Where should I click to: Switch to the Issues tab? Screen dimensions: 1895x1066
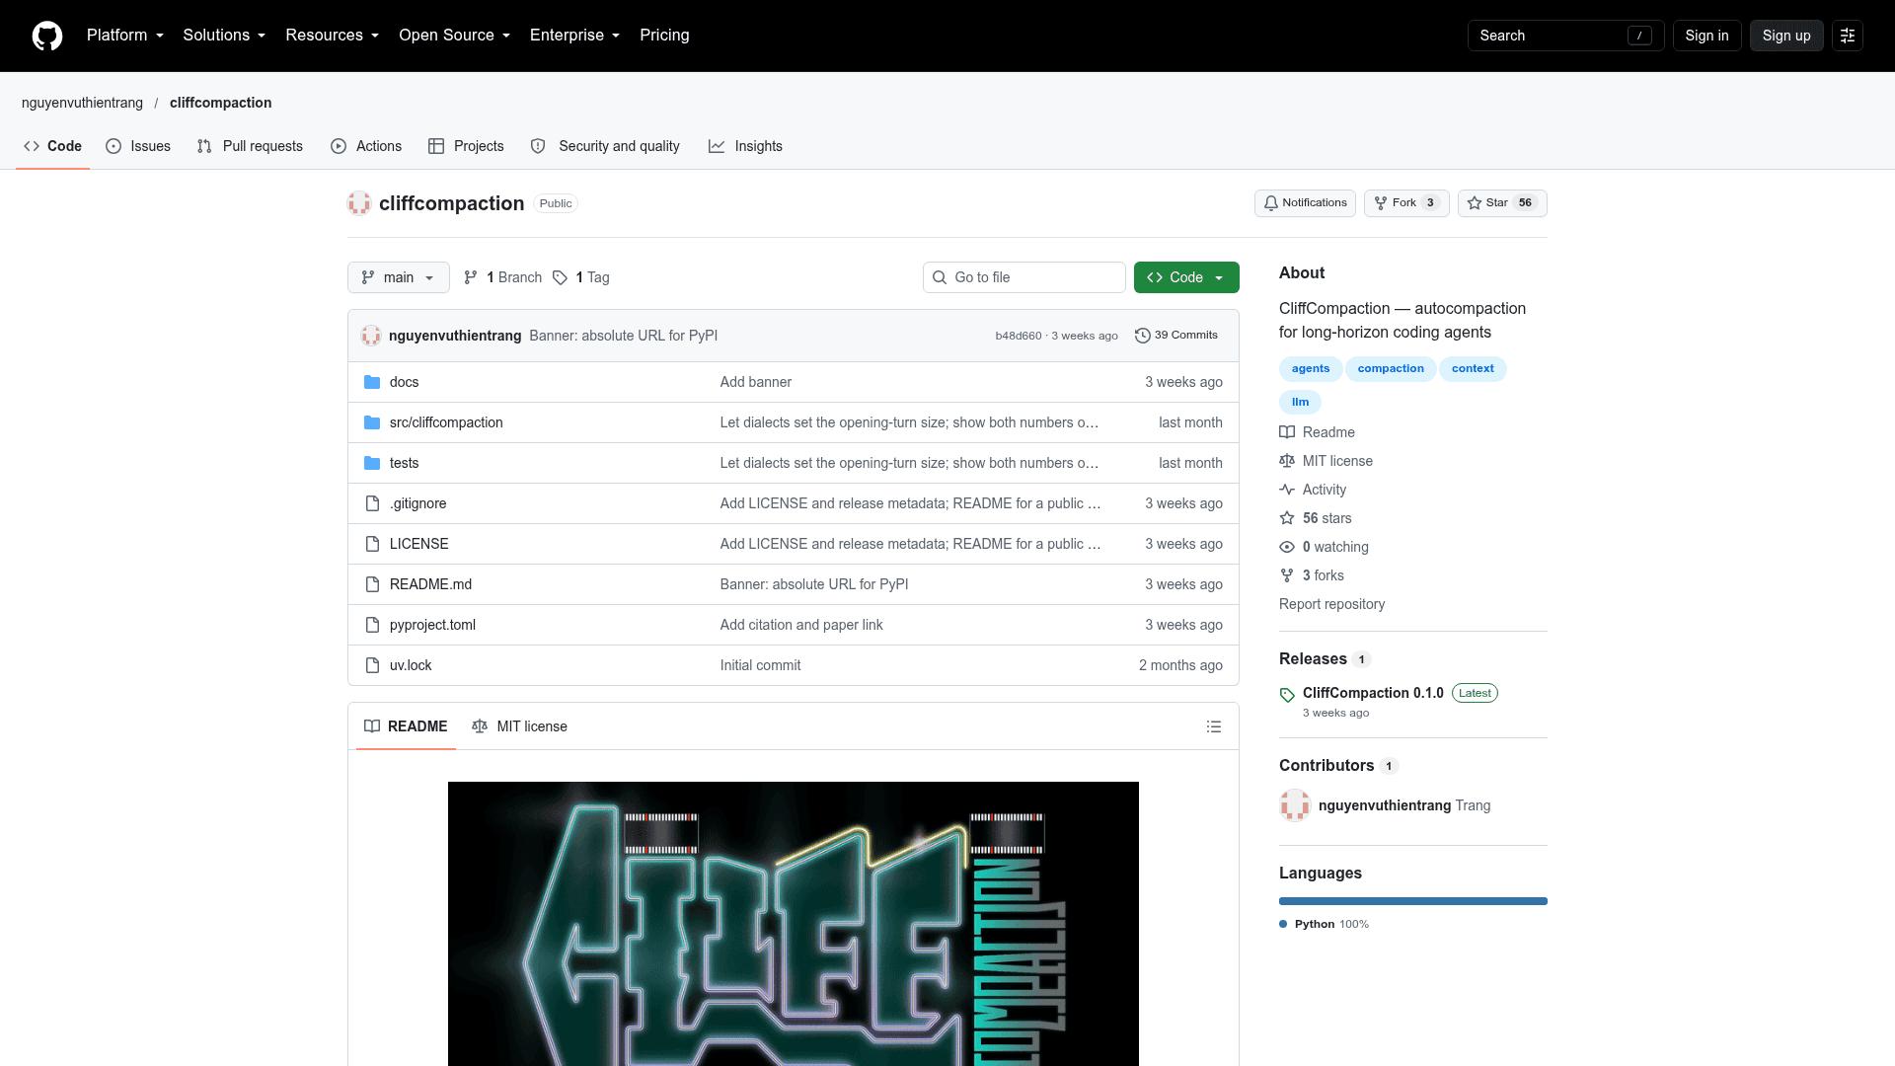tap(138, 146)
